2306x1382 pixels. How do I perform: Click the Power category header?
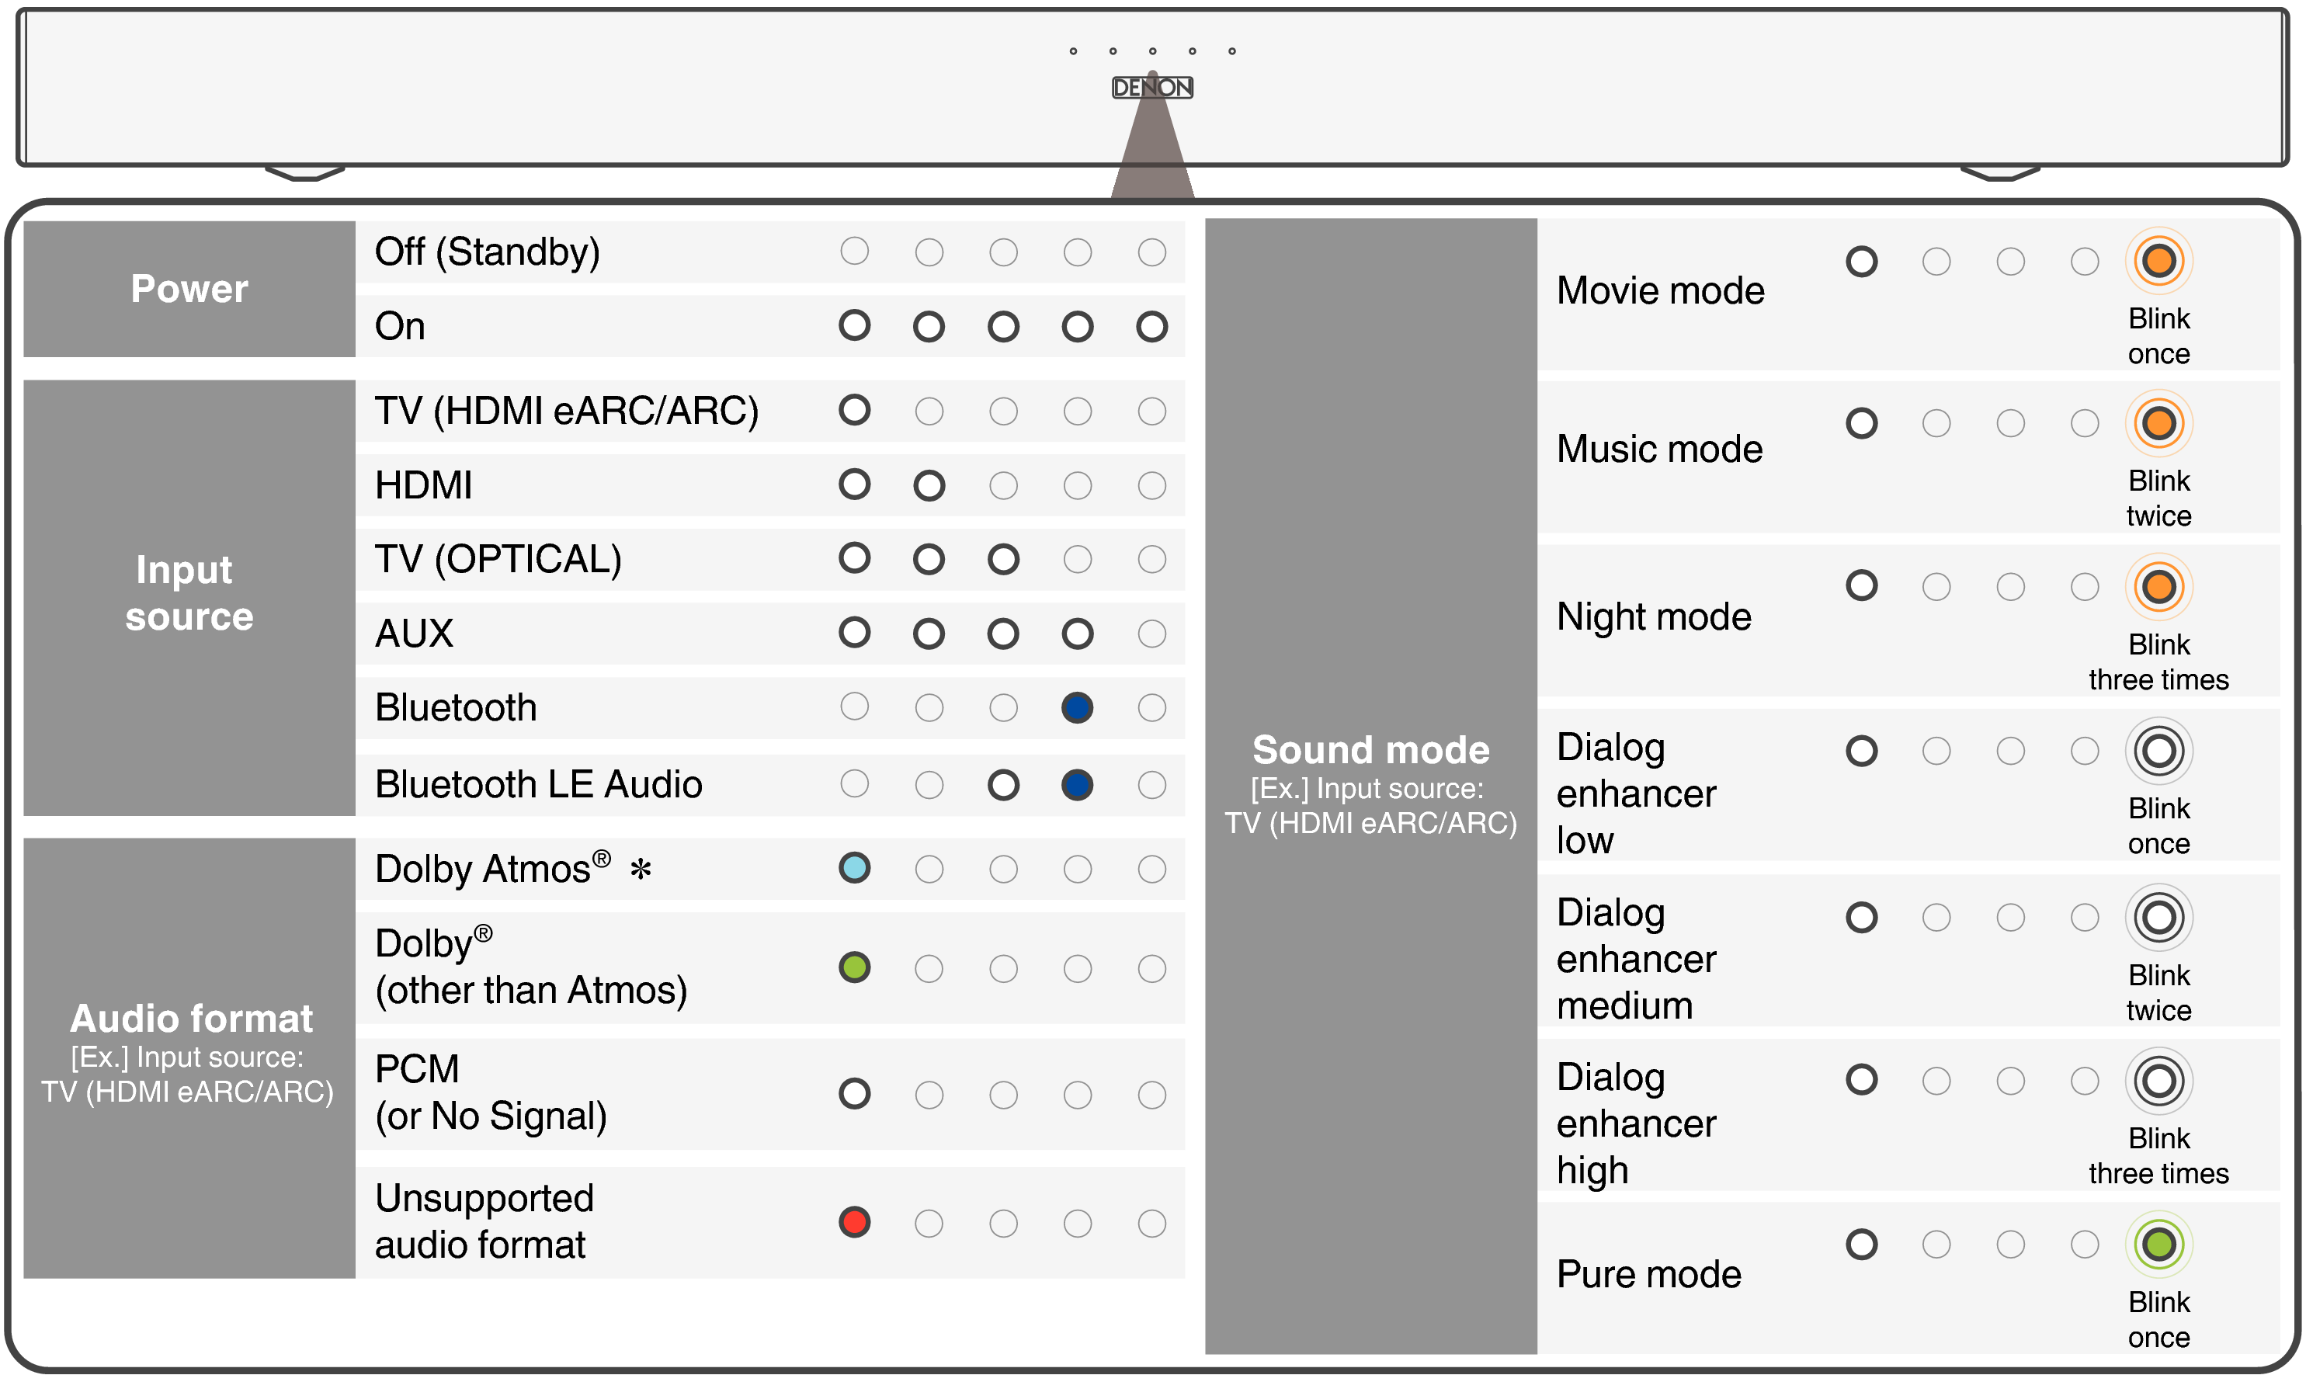(x=189, y=289)
